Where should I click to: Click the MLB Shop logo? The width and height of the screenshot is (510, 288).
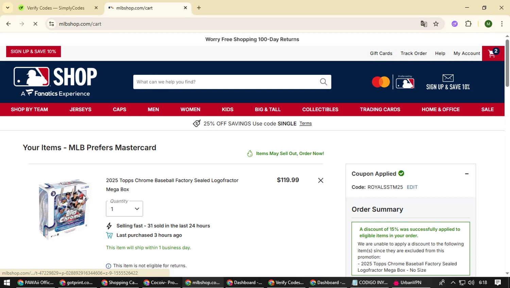point(55,82)
